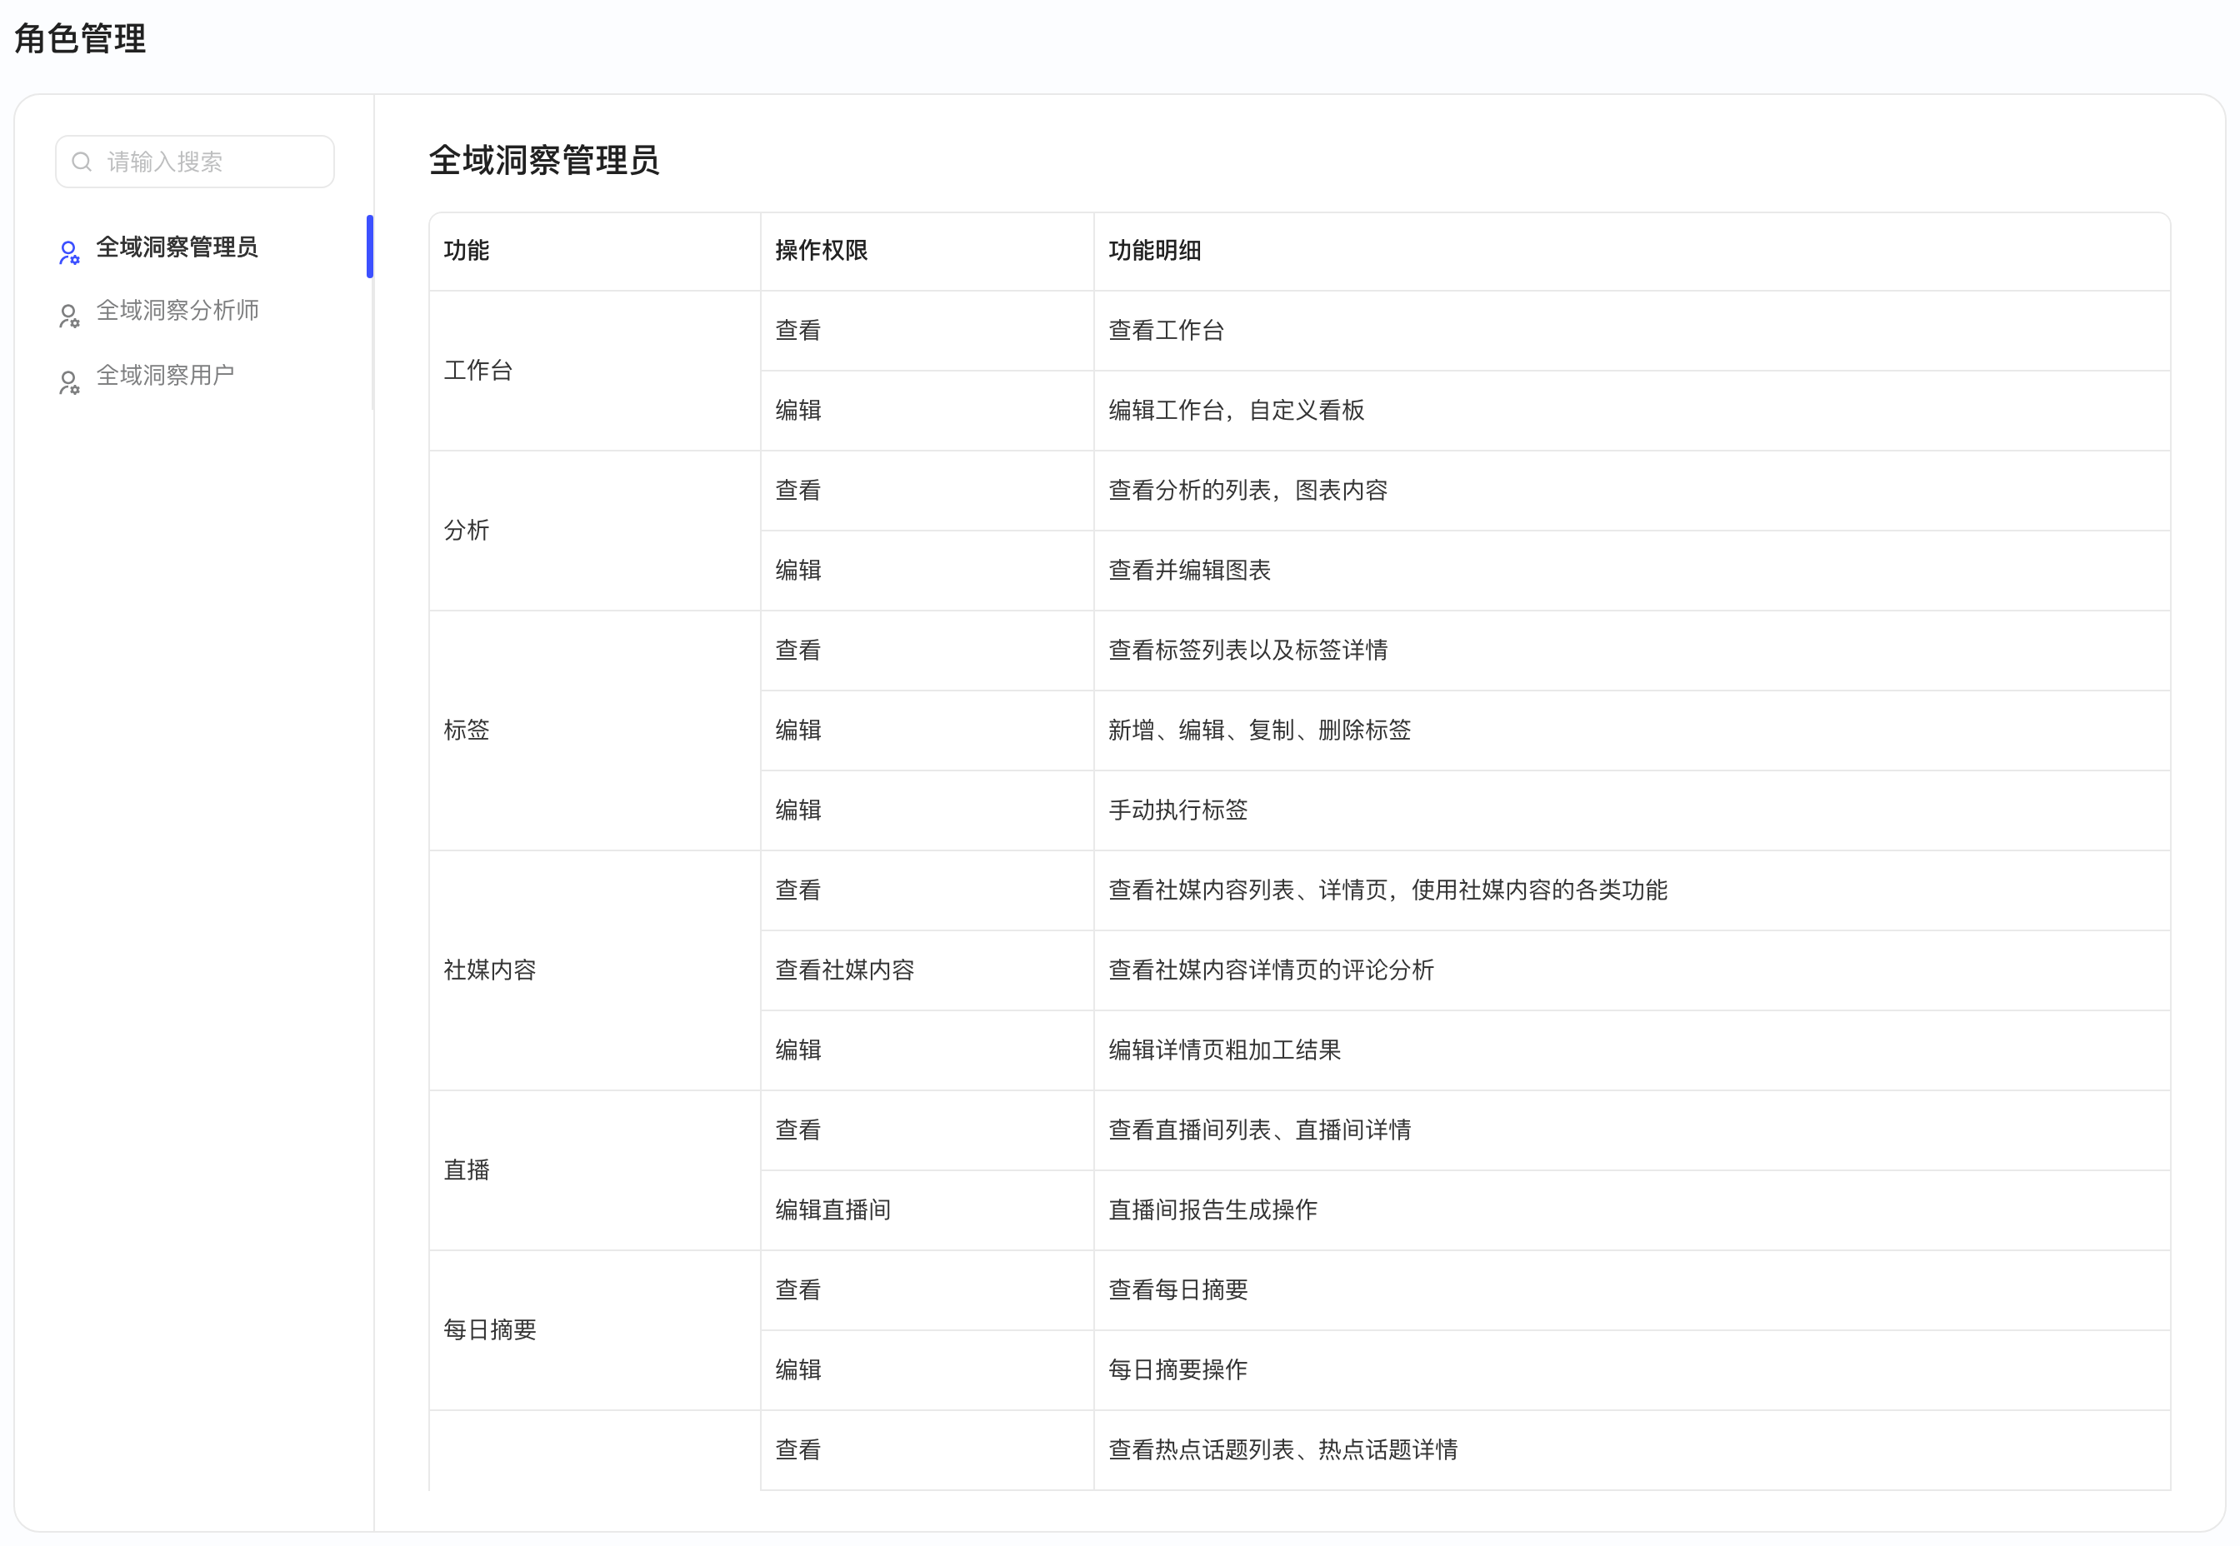Click 查看并编辑图表 detail text
This screenshot has height=1546, width=2240.
(x=1190, y=571)
